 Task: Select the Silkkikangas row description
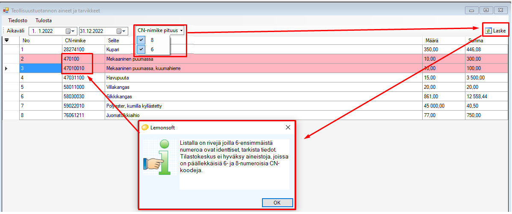120,97
